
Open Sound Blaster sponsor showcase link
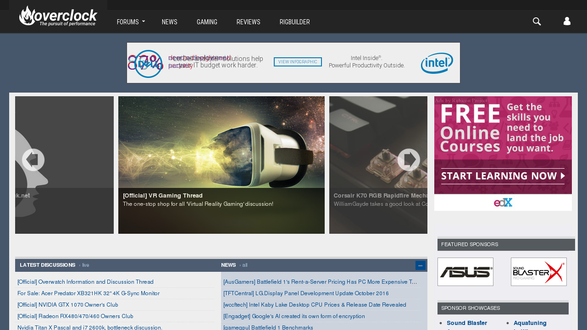[467, 323]
